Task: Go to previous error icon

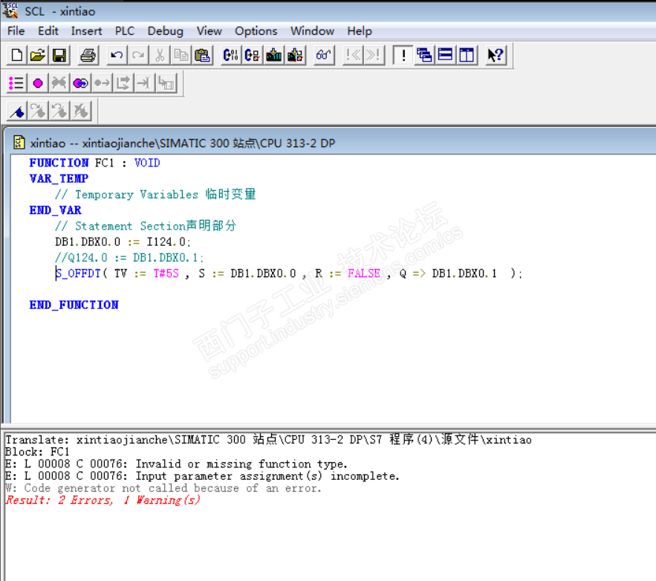Action: click(x=353, y=55)
